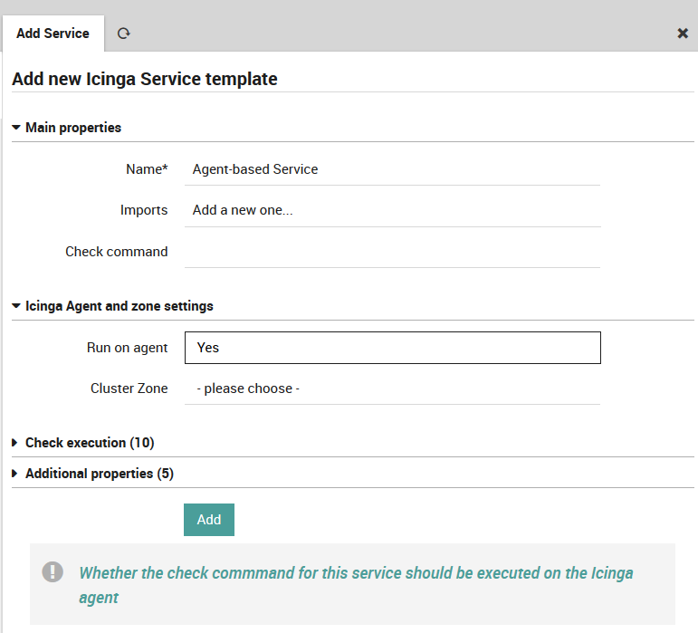Switch to the Add Service tab
Image resolution: width=698 pixels, height=633 pixels.
click(53, 34)
